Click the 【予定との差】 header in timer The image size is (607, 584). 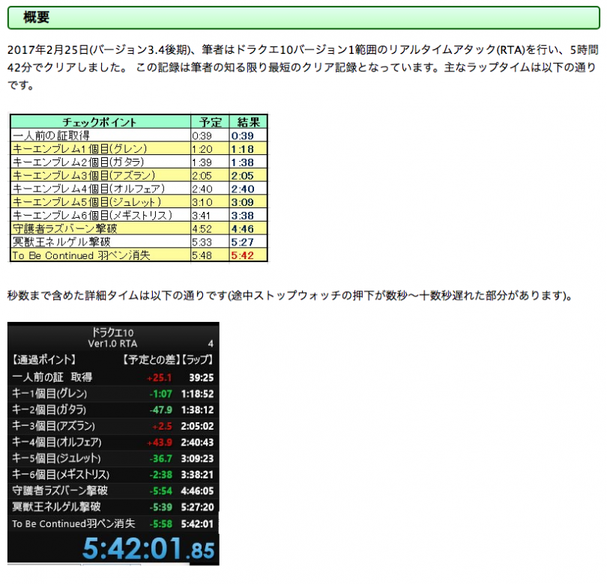151,359
